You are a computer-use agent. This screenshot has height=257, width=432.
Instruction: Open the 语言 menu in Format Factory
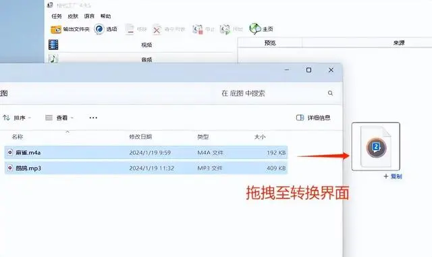[89, 16]
